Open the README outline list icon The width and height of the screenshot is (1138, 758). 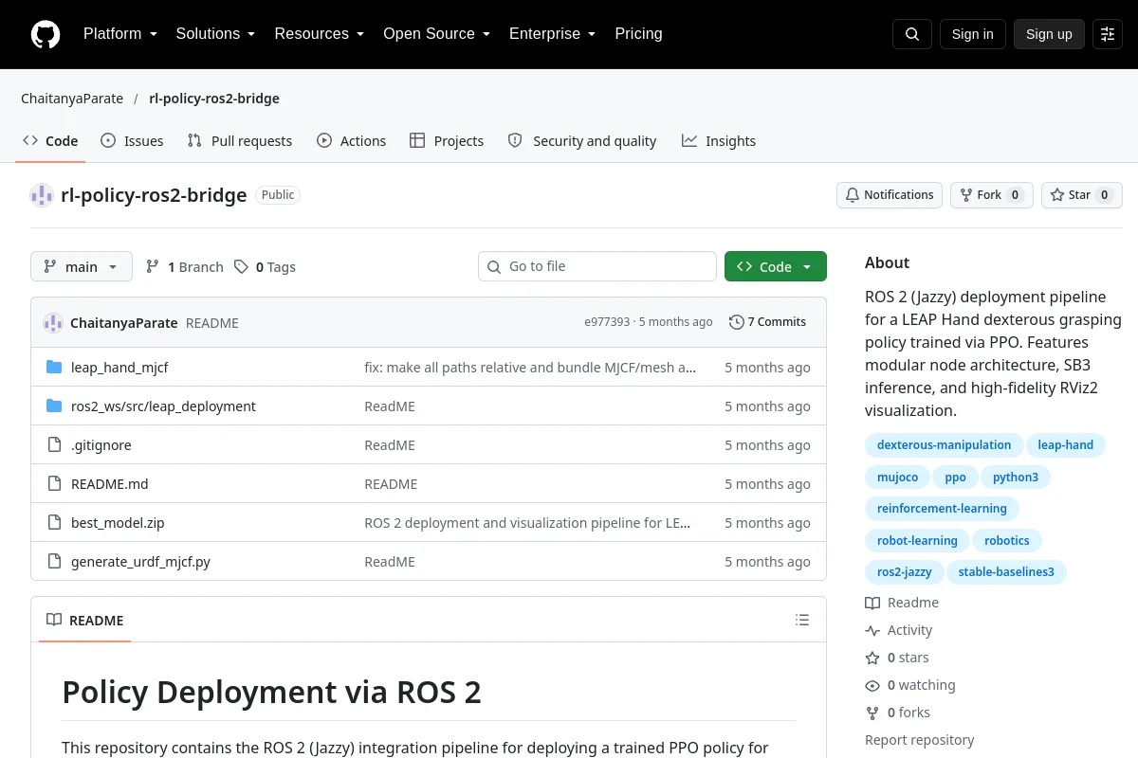point(802,621)
